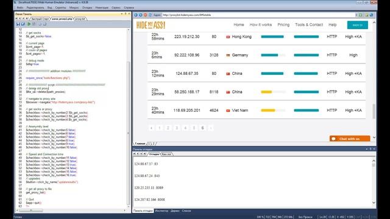Click the previous page arrow in pagination

click(x=151, y=128)
